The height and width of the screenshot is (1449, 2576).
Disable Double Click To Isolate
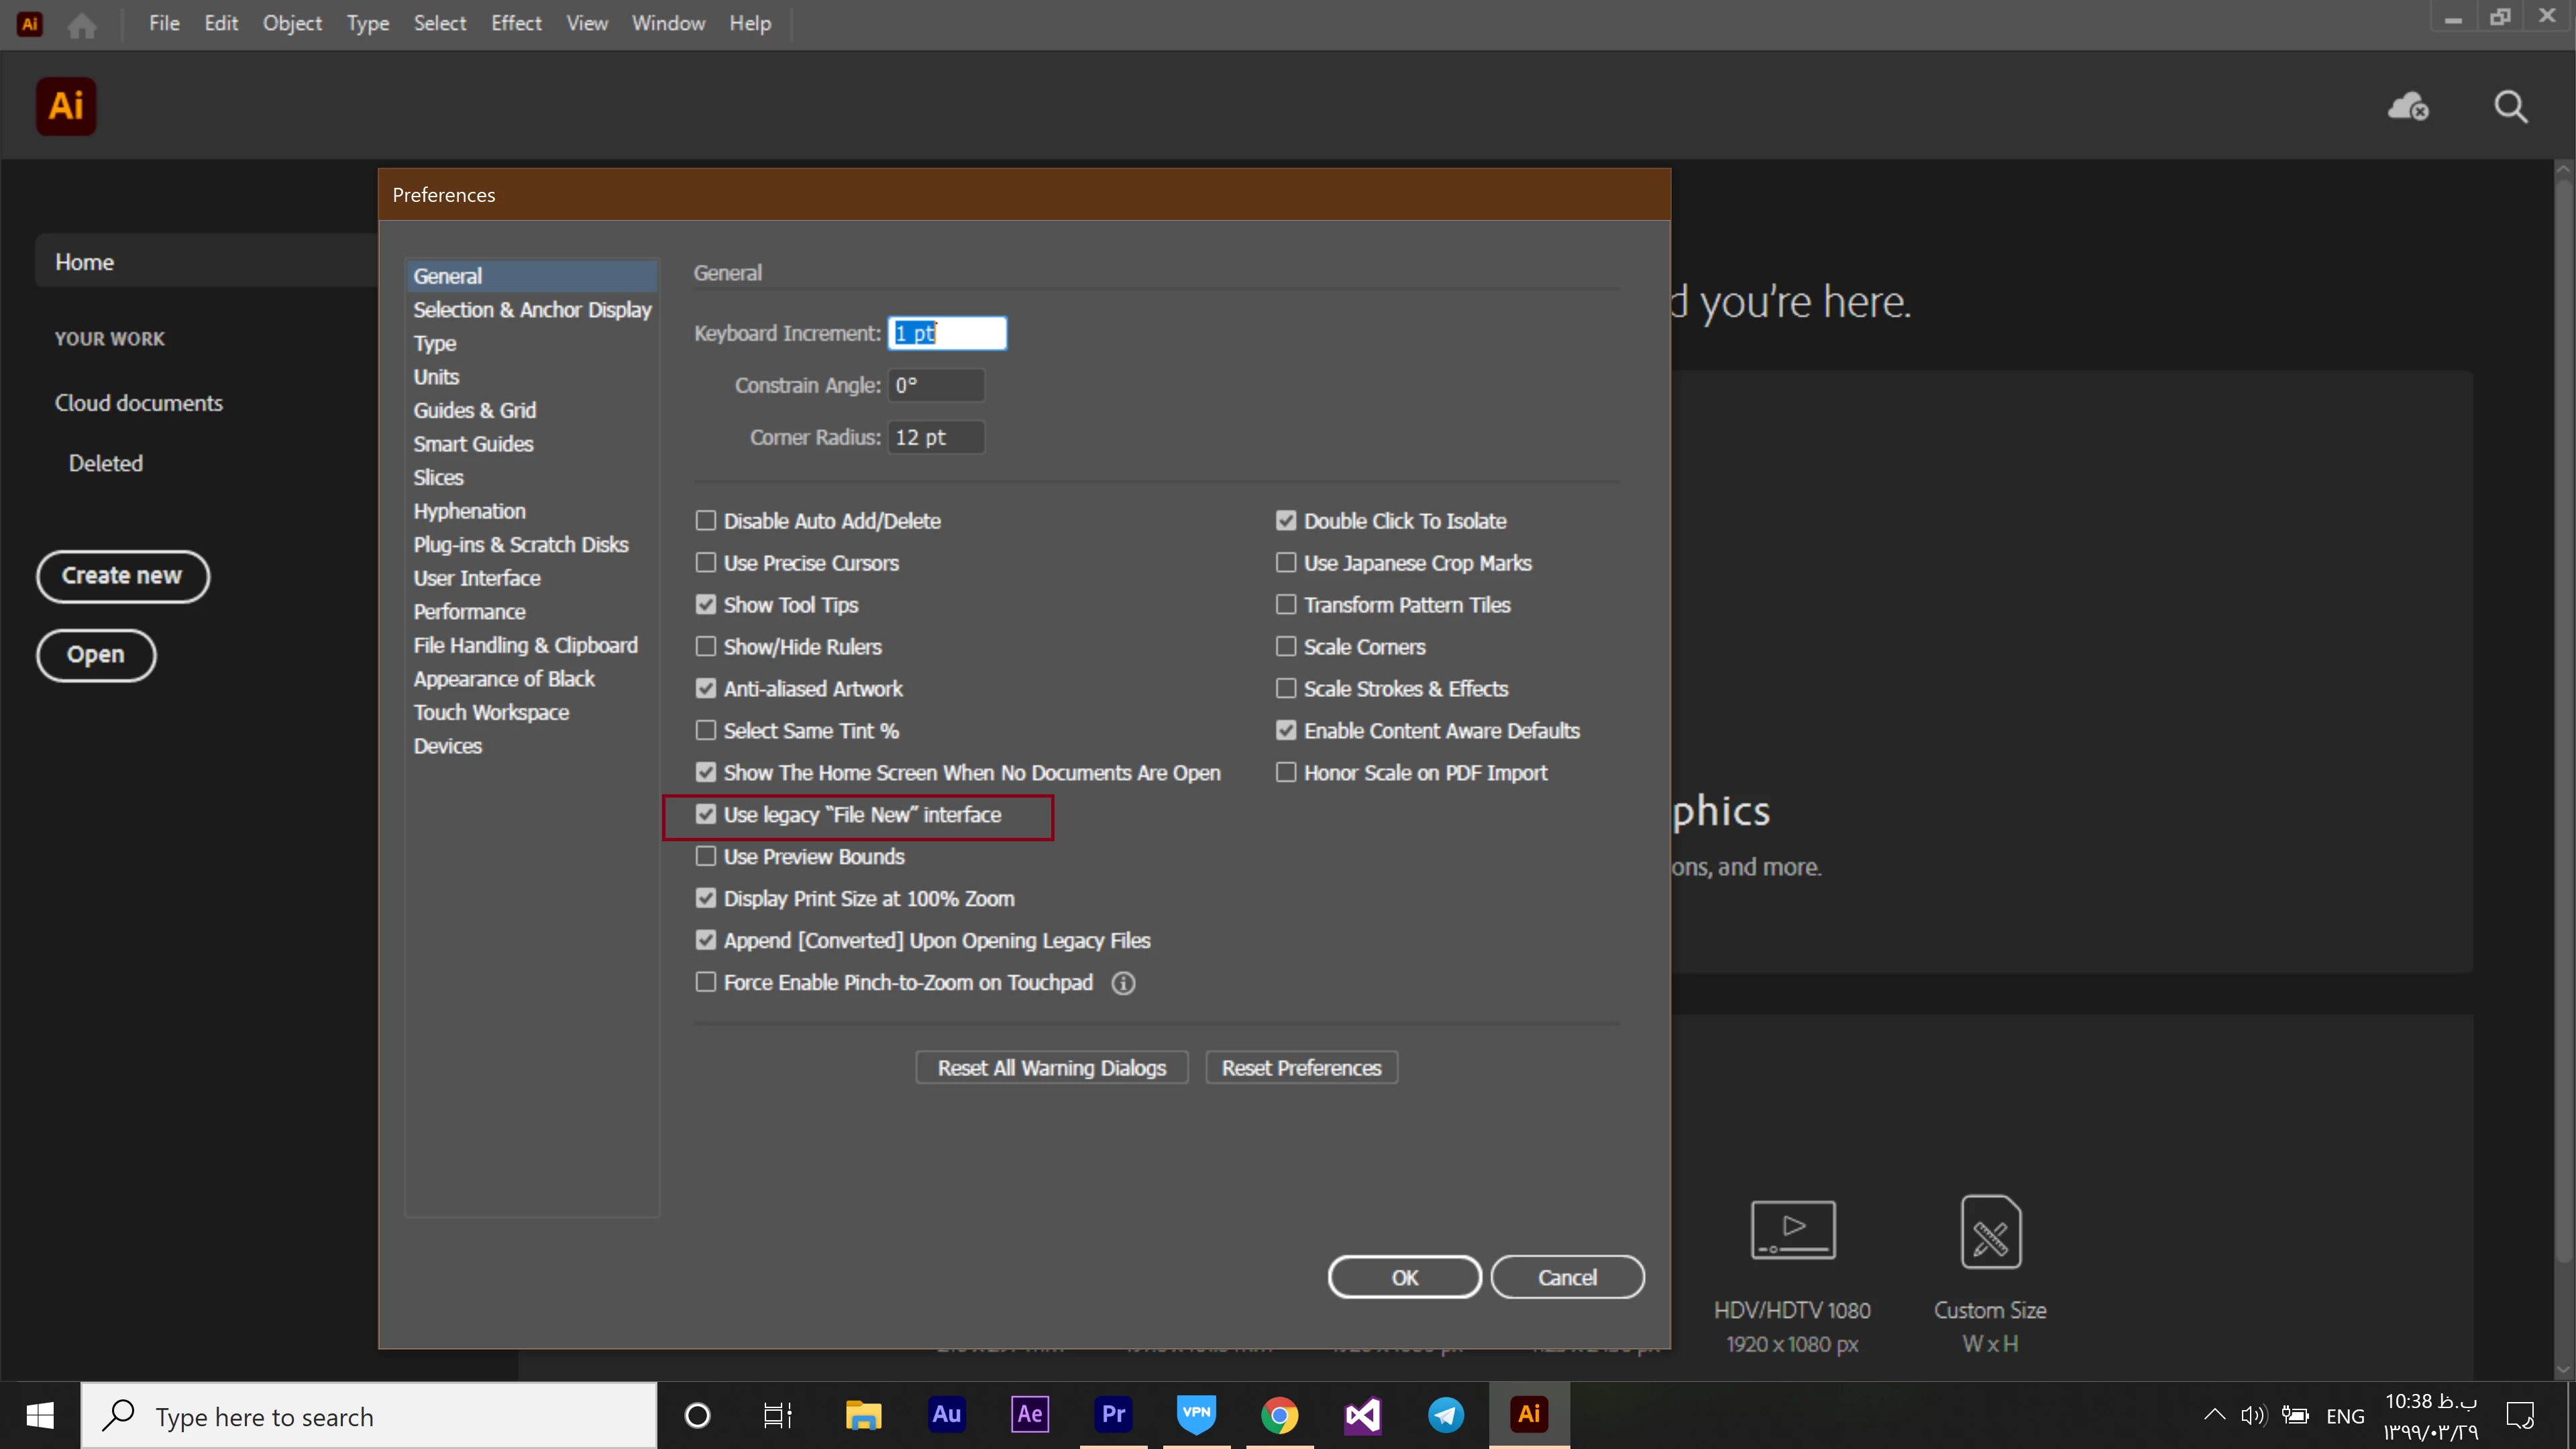1286,521
